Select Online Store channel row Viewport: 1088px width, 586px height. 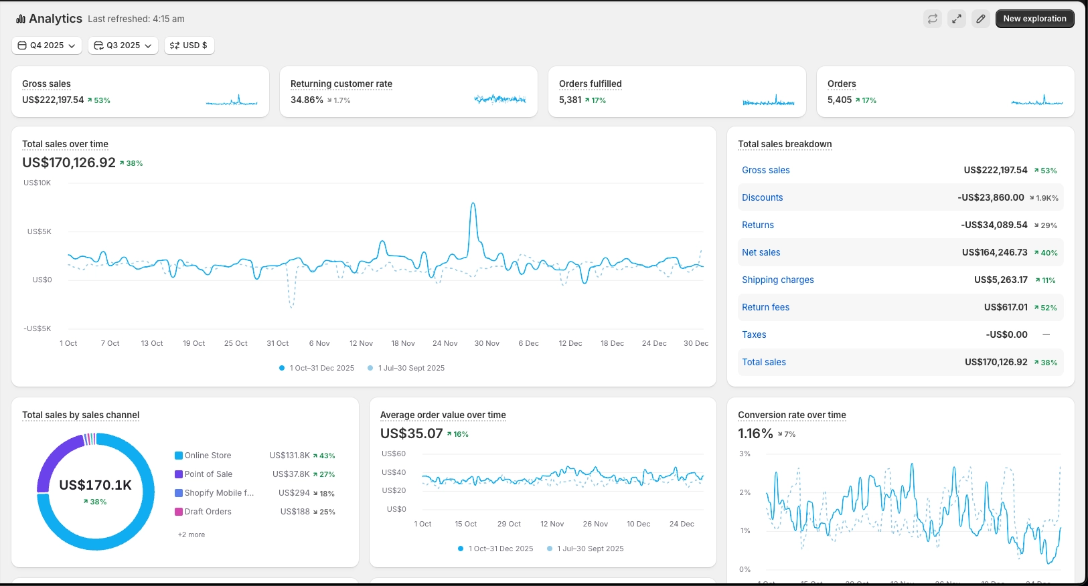pyautogui.click(x=255, y=456)
